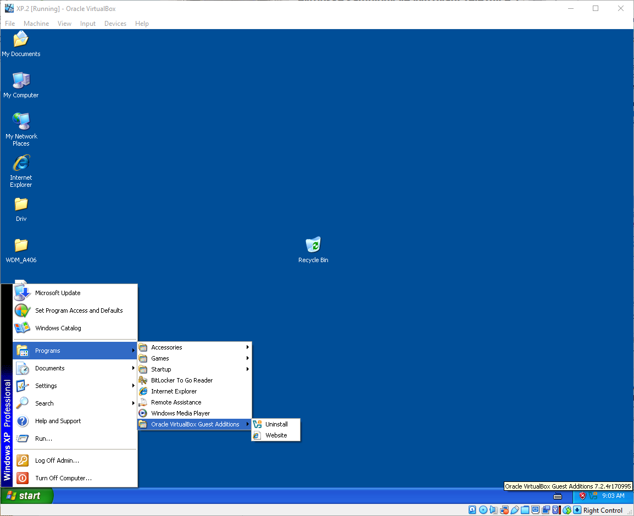Select My Network Places desktop icon
The height and width of the screenshot is (516, 634).
coord(21,129)
